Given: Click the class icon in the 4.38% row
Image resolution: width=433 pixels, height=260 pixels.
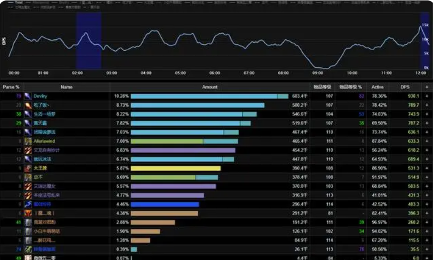Looking at the screenshot, I should click(28, 214).
